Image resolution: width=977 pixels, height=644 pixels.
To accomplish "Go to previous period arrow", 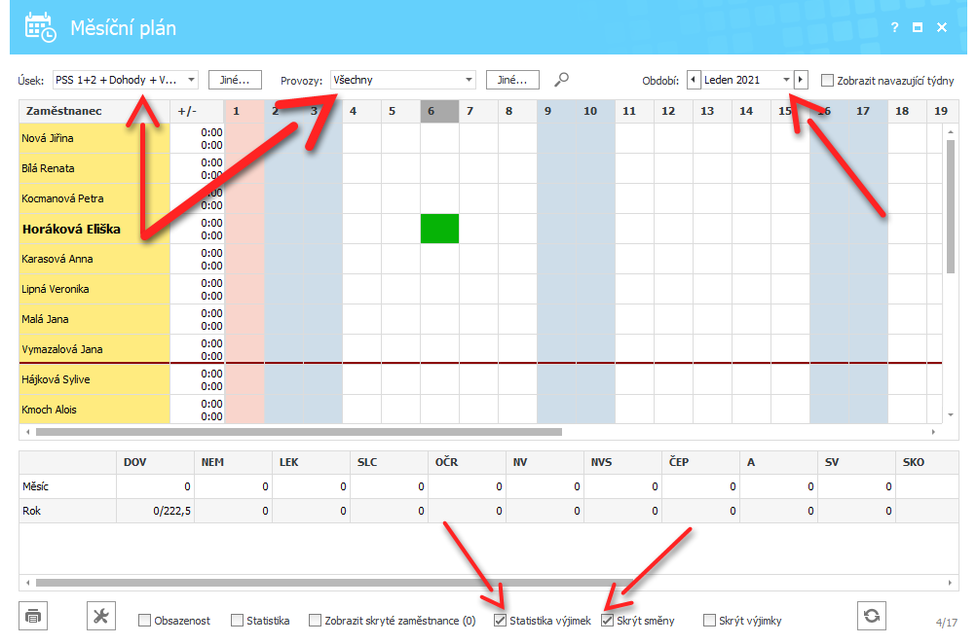I will coord(694,80).
